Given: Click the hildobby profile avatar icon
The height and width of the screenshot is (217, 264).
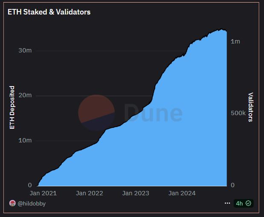Looking at the screenshot, I should coord(12,203).
